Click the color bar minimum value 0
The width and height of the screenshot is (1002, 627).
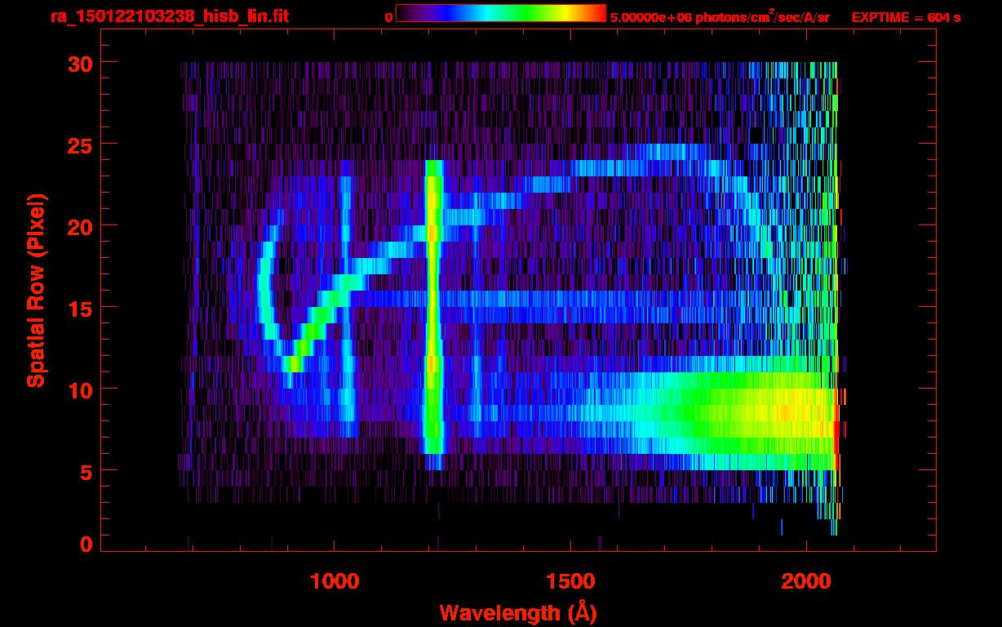click(388, 17)
